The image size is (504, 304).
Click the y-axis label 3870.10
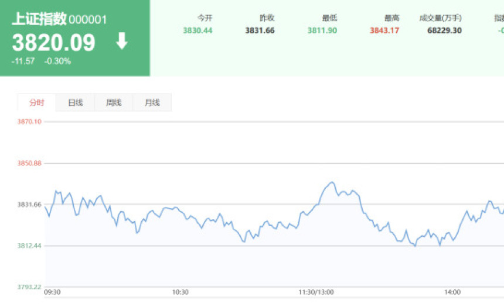point(29,122)
